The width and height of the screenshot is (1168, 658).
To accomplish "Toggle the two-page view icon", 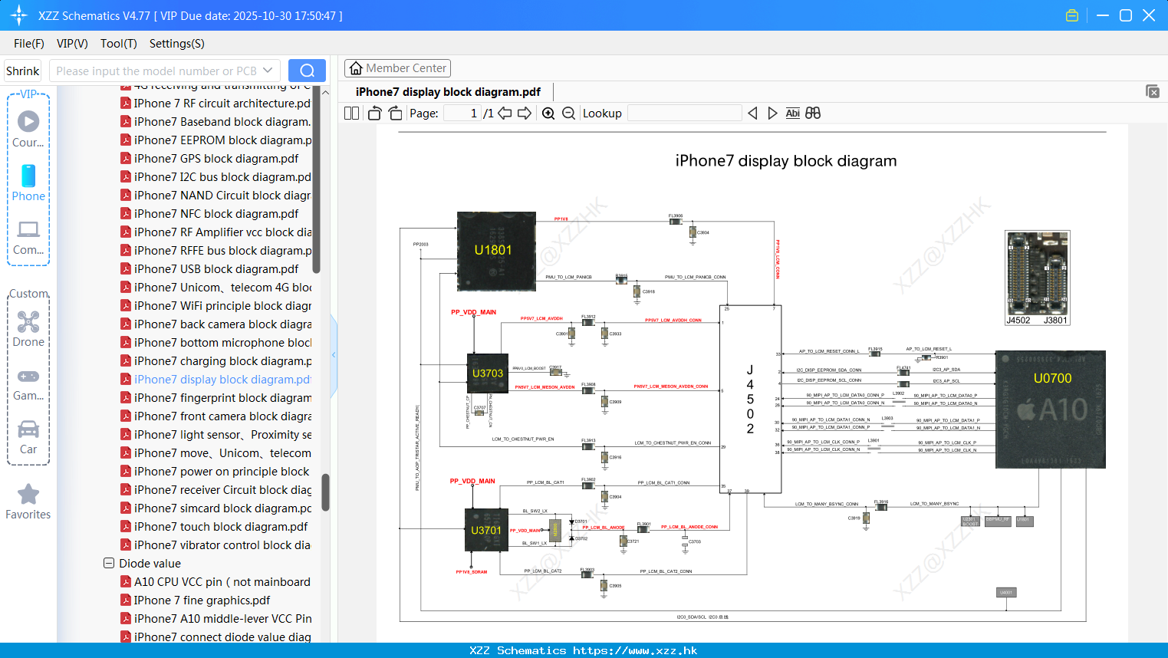I will coord(351,114).
